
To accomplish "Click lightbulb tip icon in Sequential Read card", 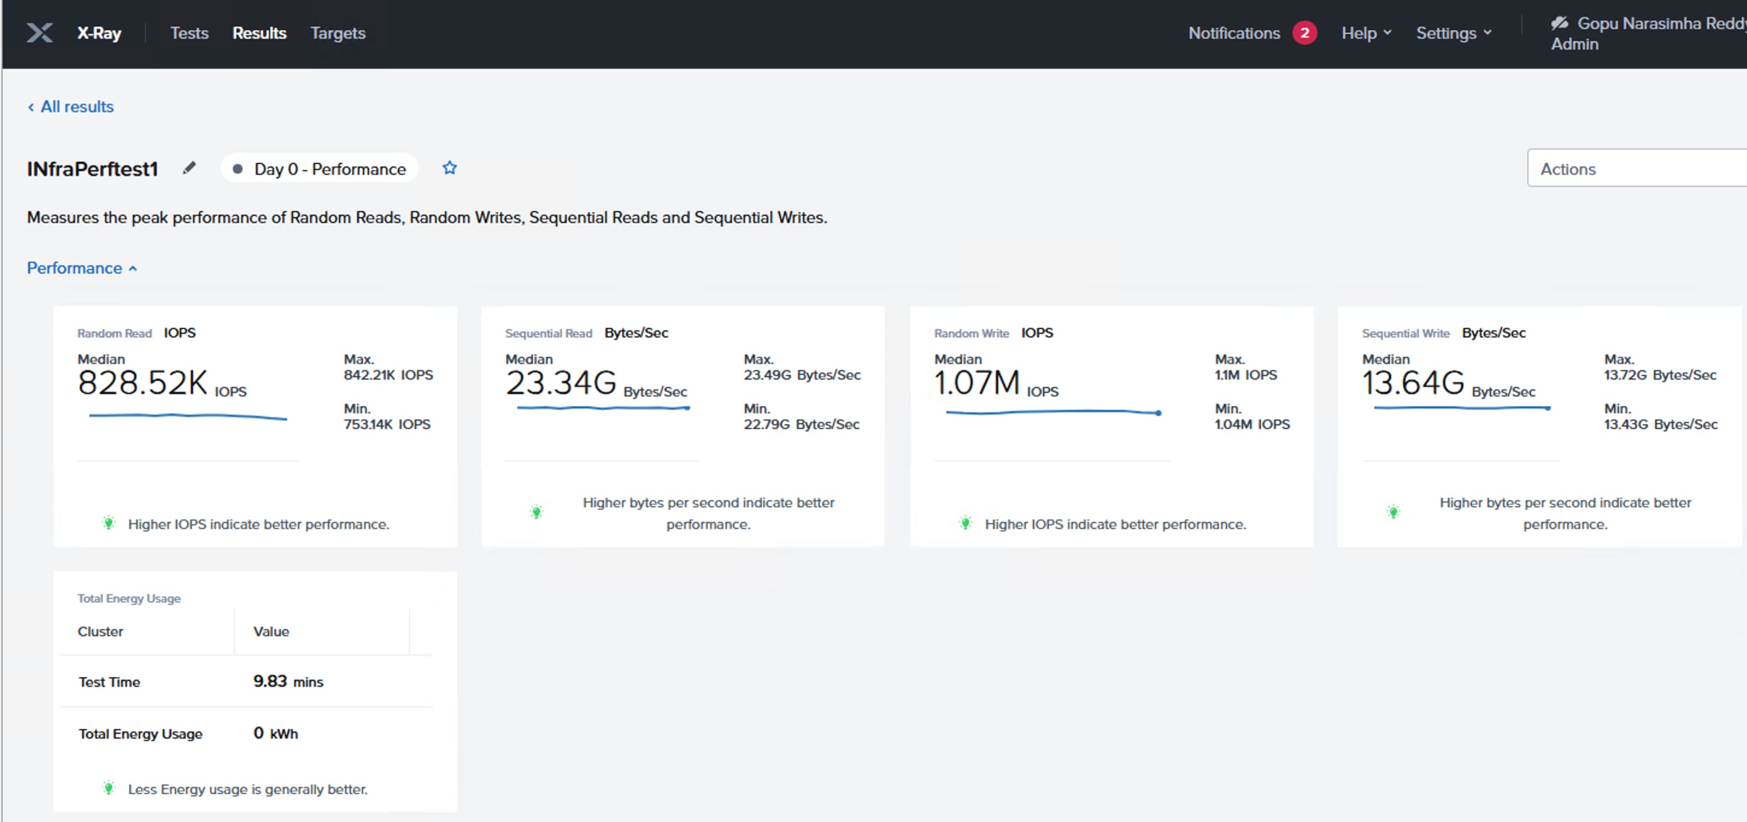I will click(x=537, y=512).
